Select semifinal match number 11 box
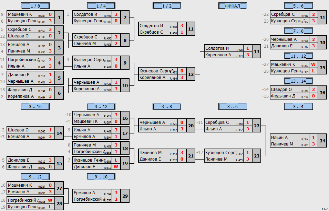This screenshot has height=211, width=329. [191, 29]
